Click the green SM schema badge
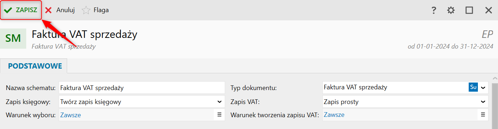Viewport: 498px width, 129px height. coord(13,38)
